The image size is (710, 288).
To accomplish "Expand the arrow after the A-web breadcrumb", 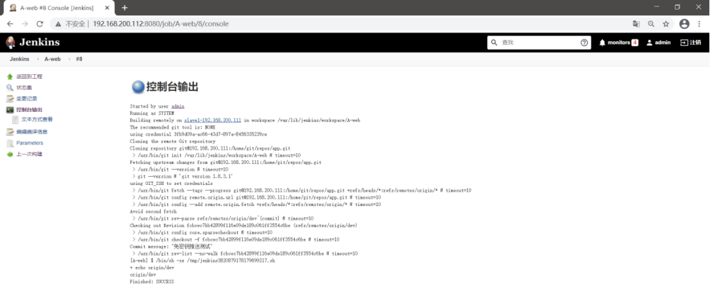I will 69,60.
